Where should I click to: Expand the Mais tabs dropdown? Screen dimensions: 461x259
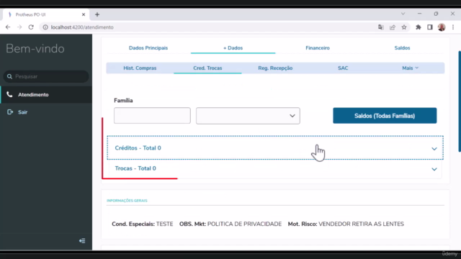point(410,68)
